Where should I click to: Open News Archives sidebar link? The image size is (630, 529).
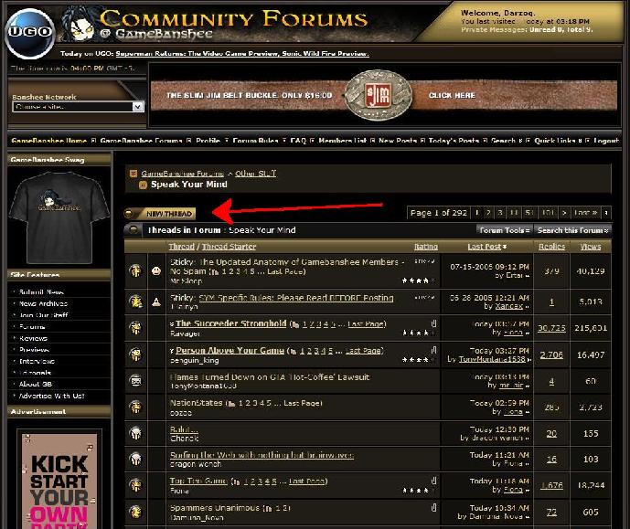tap(43, 304)
